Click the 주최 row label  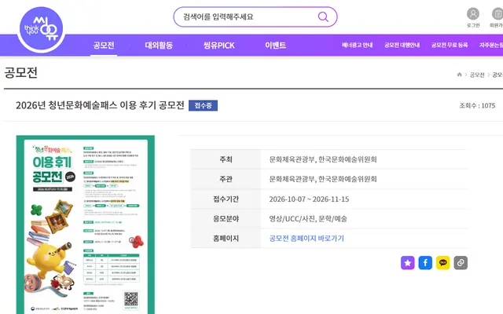pos(226,159)
